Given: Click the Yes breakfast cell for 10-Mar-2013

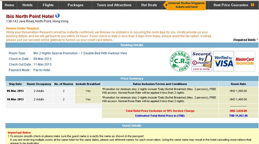Looking at the screenshot, I should click(88, 99).
